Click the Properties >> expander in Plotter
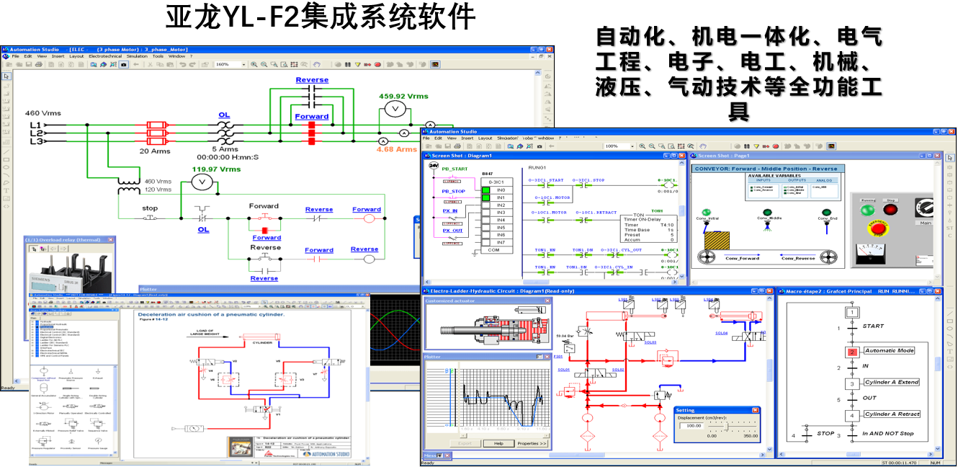 (x=532, y=443)
